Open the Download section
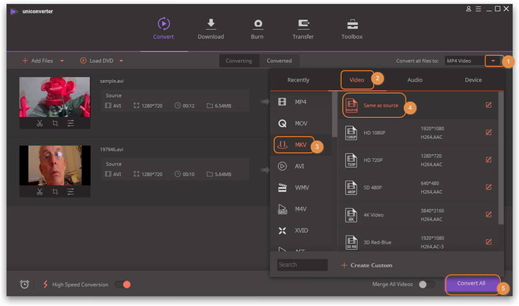Screen dimensions: 519x306 pyautogui.click(x=211, y=29)
